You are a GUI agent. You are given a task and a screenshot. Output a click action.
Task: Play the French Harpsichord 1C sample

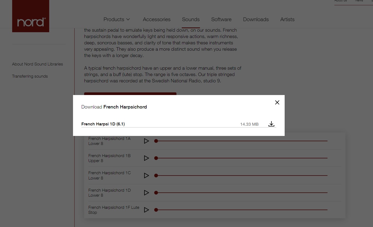146,176
